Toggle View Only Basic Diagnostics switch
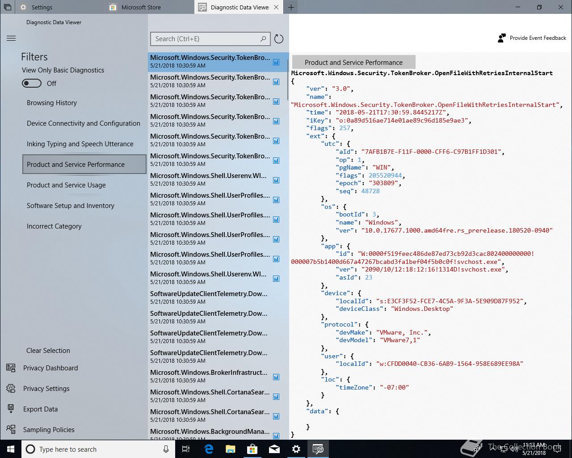 coord(32,83)
